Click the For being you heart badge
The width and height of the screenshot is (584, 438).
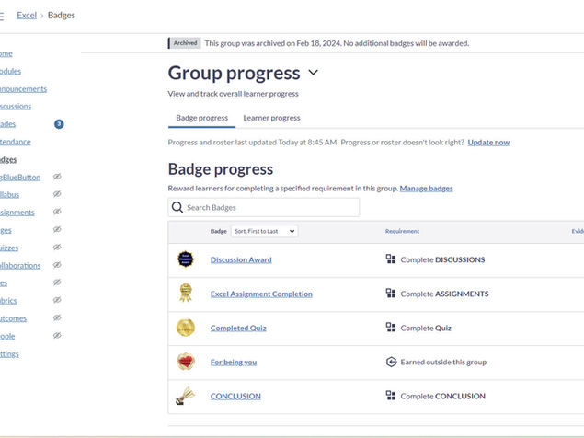point(185,362)
